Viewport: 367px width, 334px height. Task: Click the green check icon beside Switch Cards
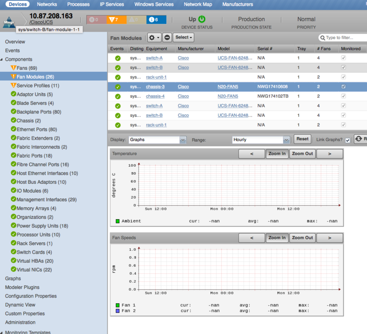click(13, 252)
